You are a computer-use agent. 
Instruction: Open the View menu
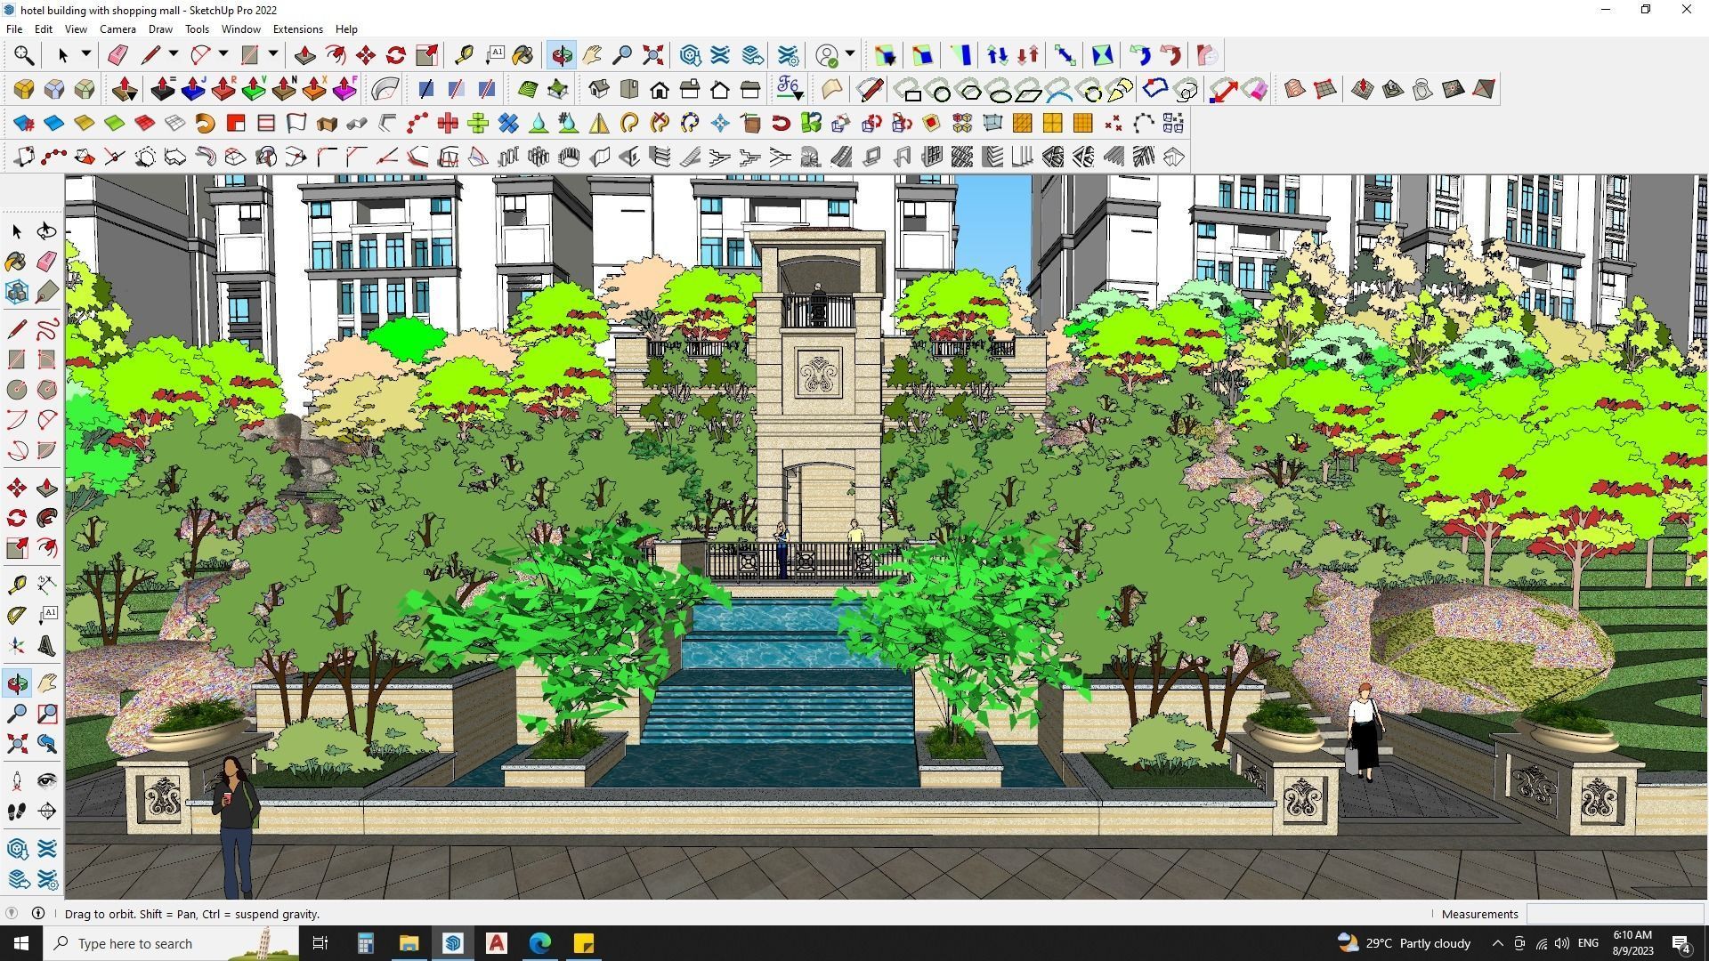(x=76, y=29)
